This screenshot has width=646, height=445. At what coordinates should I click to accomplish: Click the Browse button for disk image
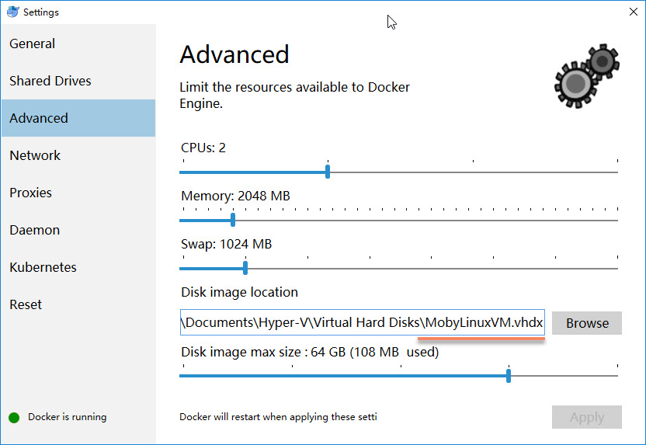pyautogui.click(x=587, y=323)
